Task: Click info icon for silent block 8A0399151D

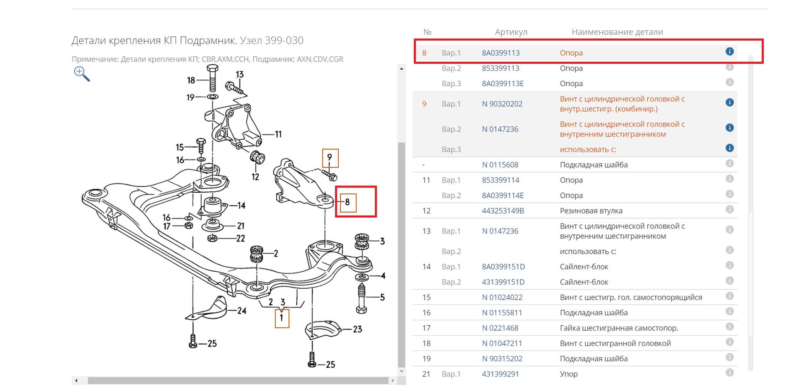Action: 729,265
